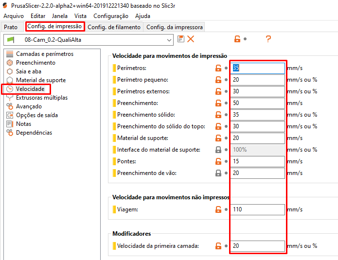Open the Configuração menu

[x=111, y=16]
